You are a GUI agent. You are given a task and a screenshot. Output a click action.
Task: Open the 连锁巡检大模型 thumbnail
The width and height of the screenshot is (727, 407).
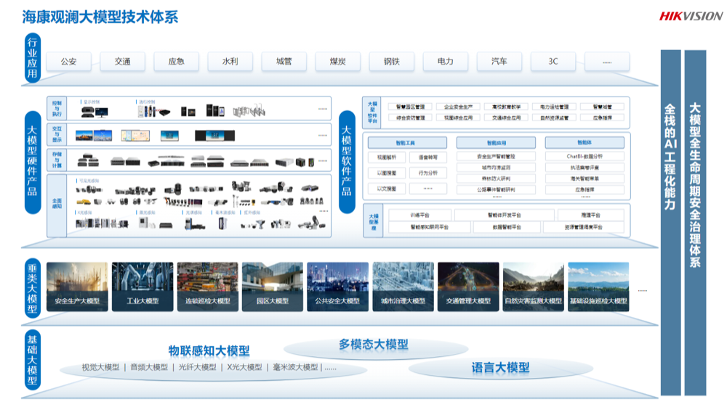[x=208, y=287]
